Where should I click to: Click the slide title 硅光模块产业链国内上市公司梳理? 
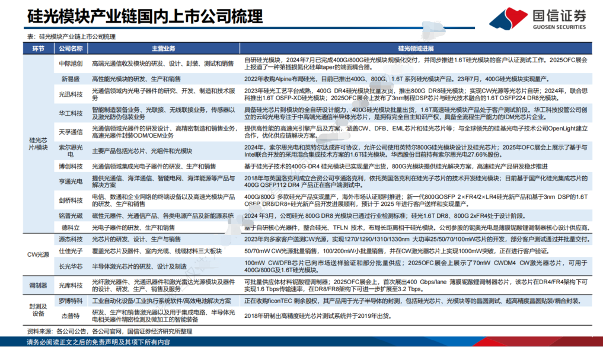145,16
